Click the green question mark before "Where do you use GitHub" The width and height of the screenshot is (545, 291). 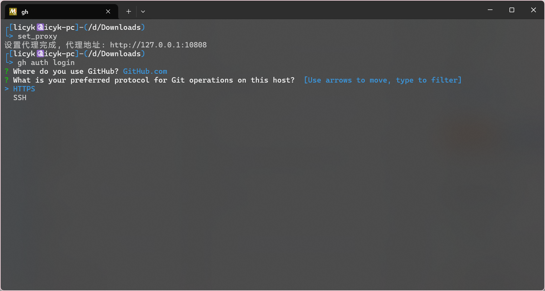(7, 71)
